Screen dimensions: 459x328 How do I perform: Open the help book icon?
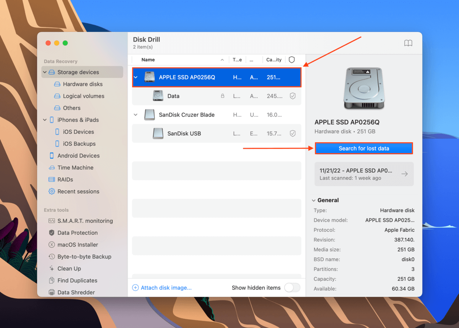pos(408,43)
